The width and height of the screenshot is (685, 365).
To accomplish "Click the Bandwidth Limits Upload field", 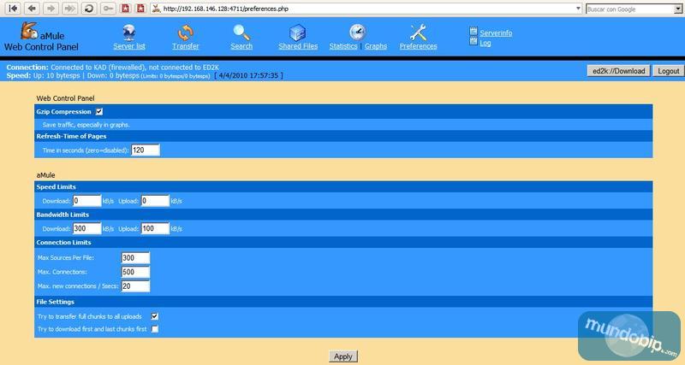I will click(x=155, y=228).
